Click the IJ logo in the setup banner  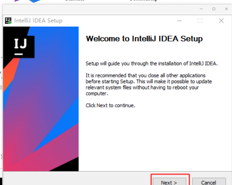point(21,47)
